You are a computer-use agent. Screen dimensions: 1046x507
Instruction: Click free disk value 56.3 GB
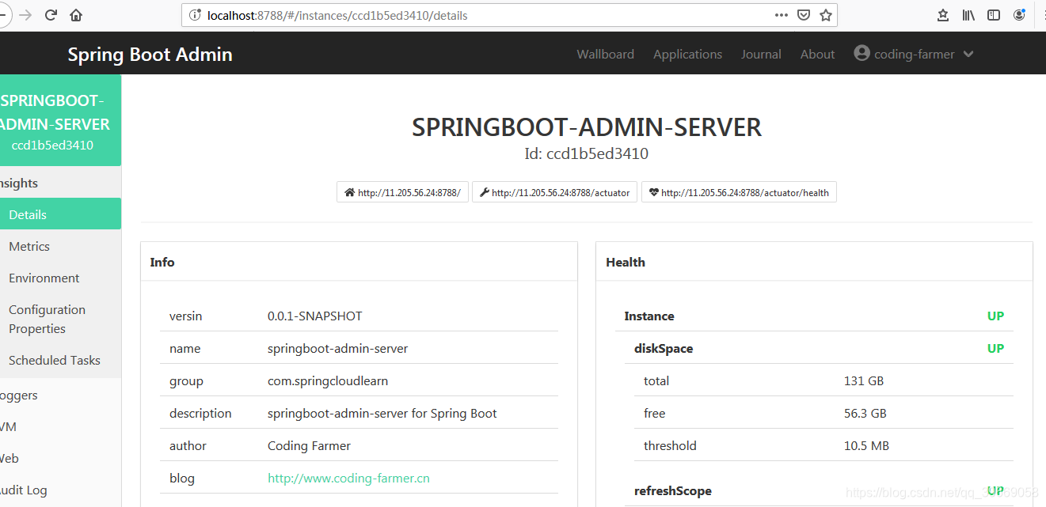tap(865, 413)
